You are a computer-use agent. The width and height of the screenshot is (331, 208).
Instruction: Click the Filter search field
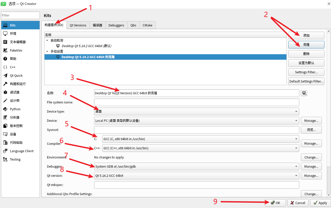click(20, 15)
